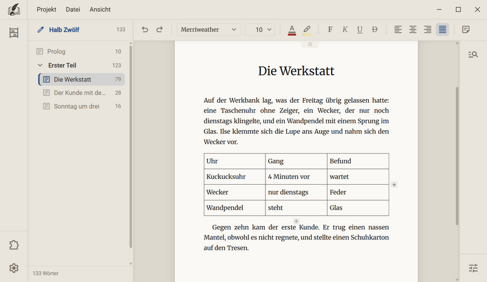Viewport: 487px width, 282px height.
Task: Align text to the right
Action: [x=428, y=29]
